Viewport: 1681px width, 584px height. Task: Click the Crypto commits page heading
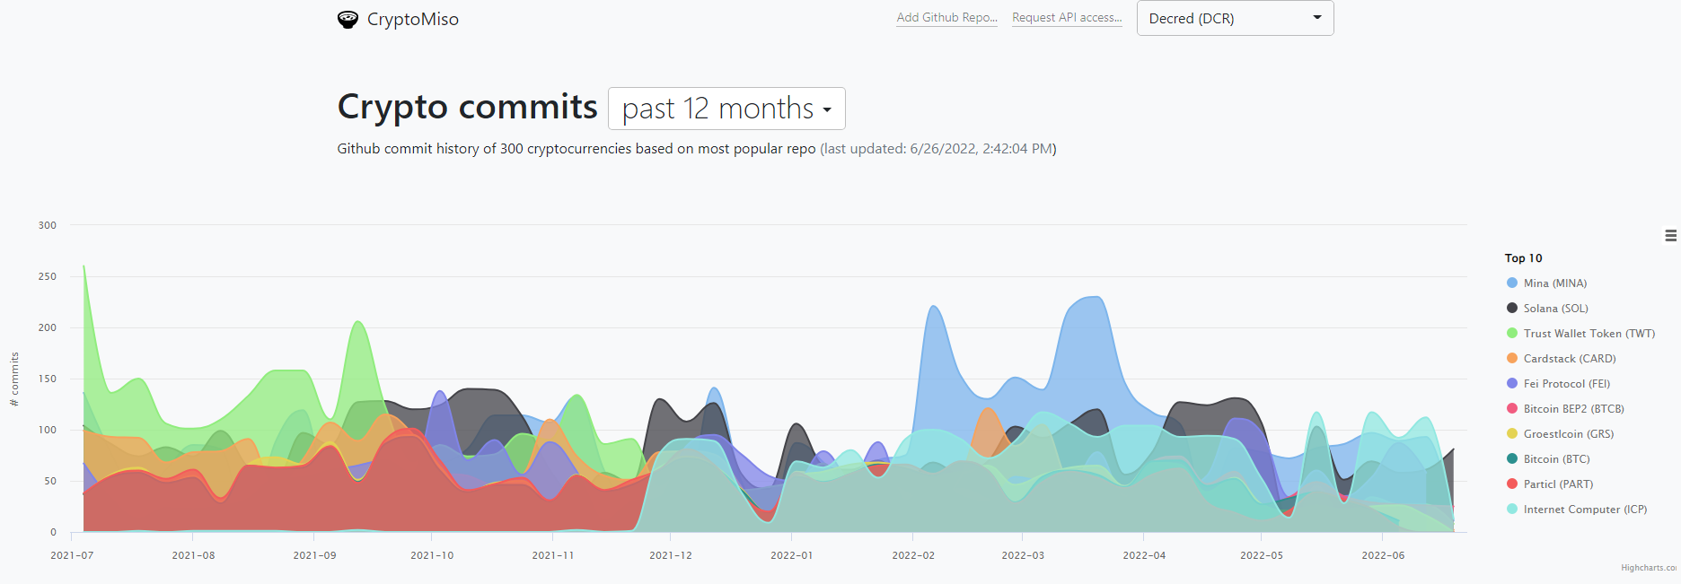(467, 107)
